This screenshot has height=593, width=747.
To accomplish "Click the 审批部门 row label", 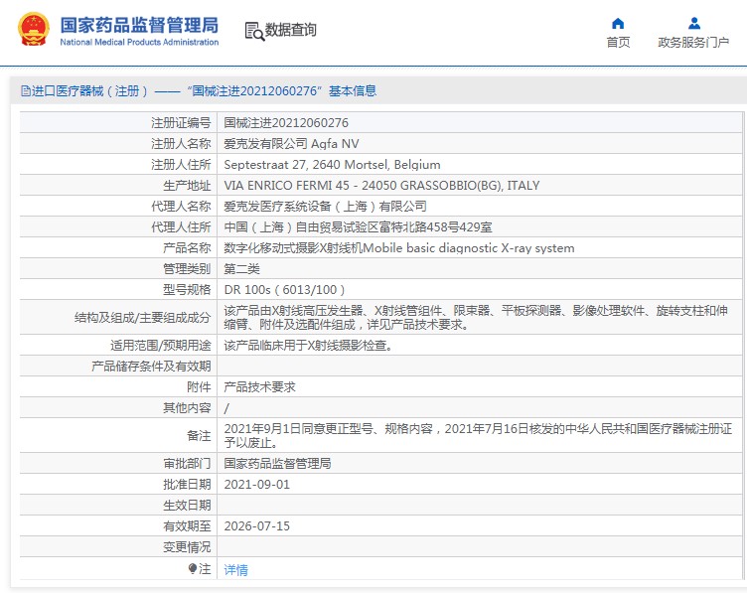I will tap(187, 464).
